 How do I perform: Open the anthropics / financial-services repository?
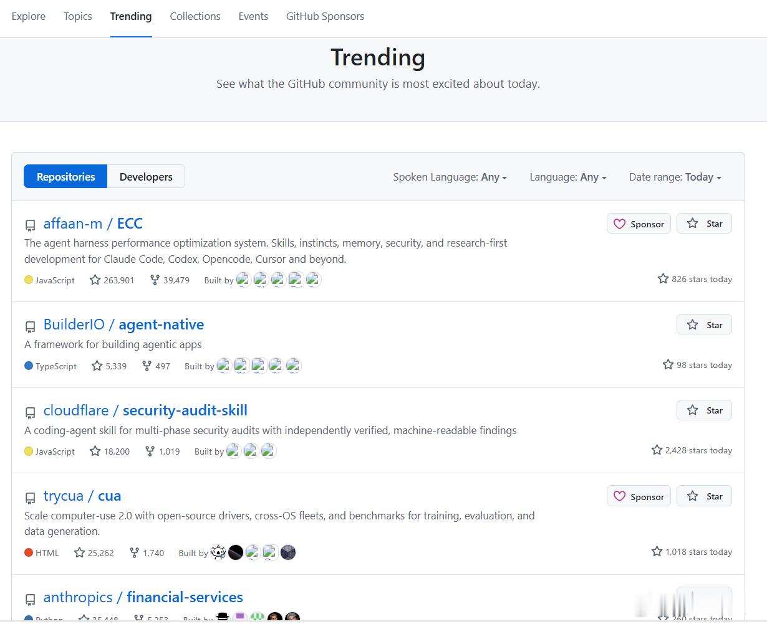(143, 597)
